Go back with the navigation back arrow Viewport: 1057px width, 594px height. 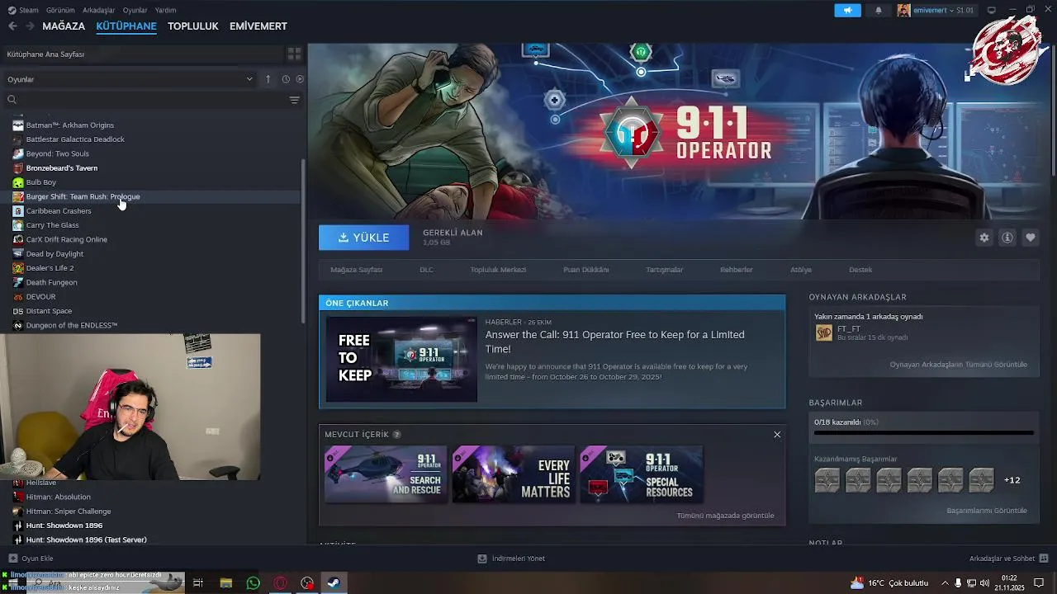tap(12, 26)
